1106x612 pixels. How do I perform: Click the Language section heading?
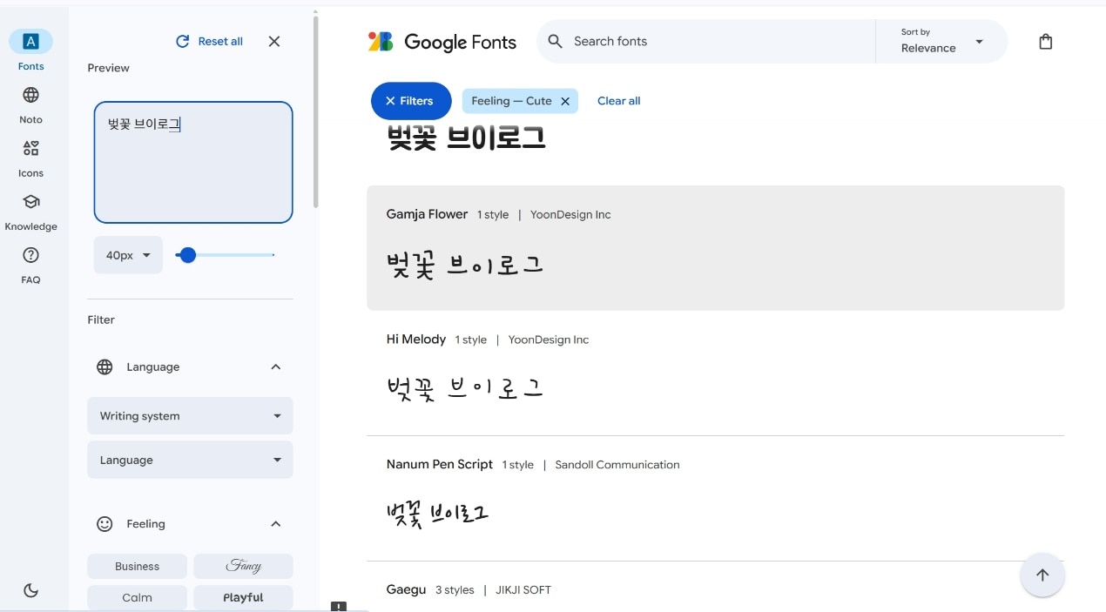click(153, 367)
